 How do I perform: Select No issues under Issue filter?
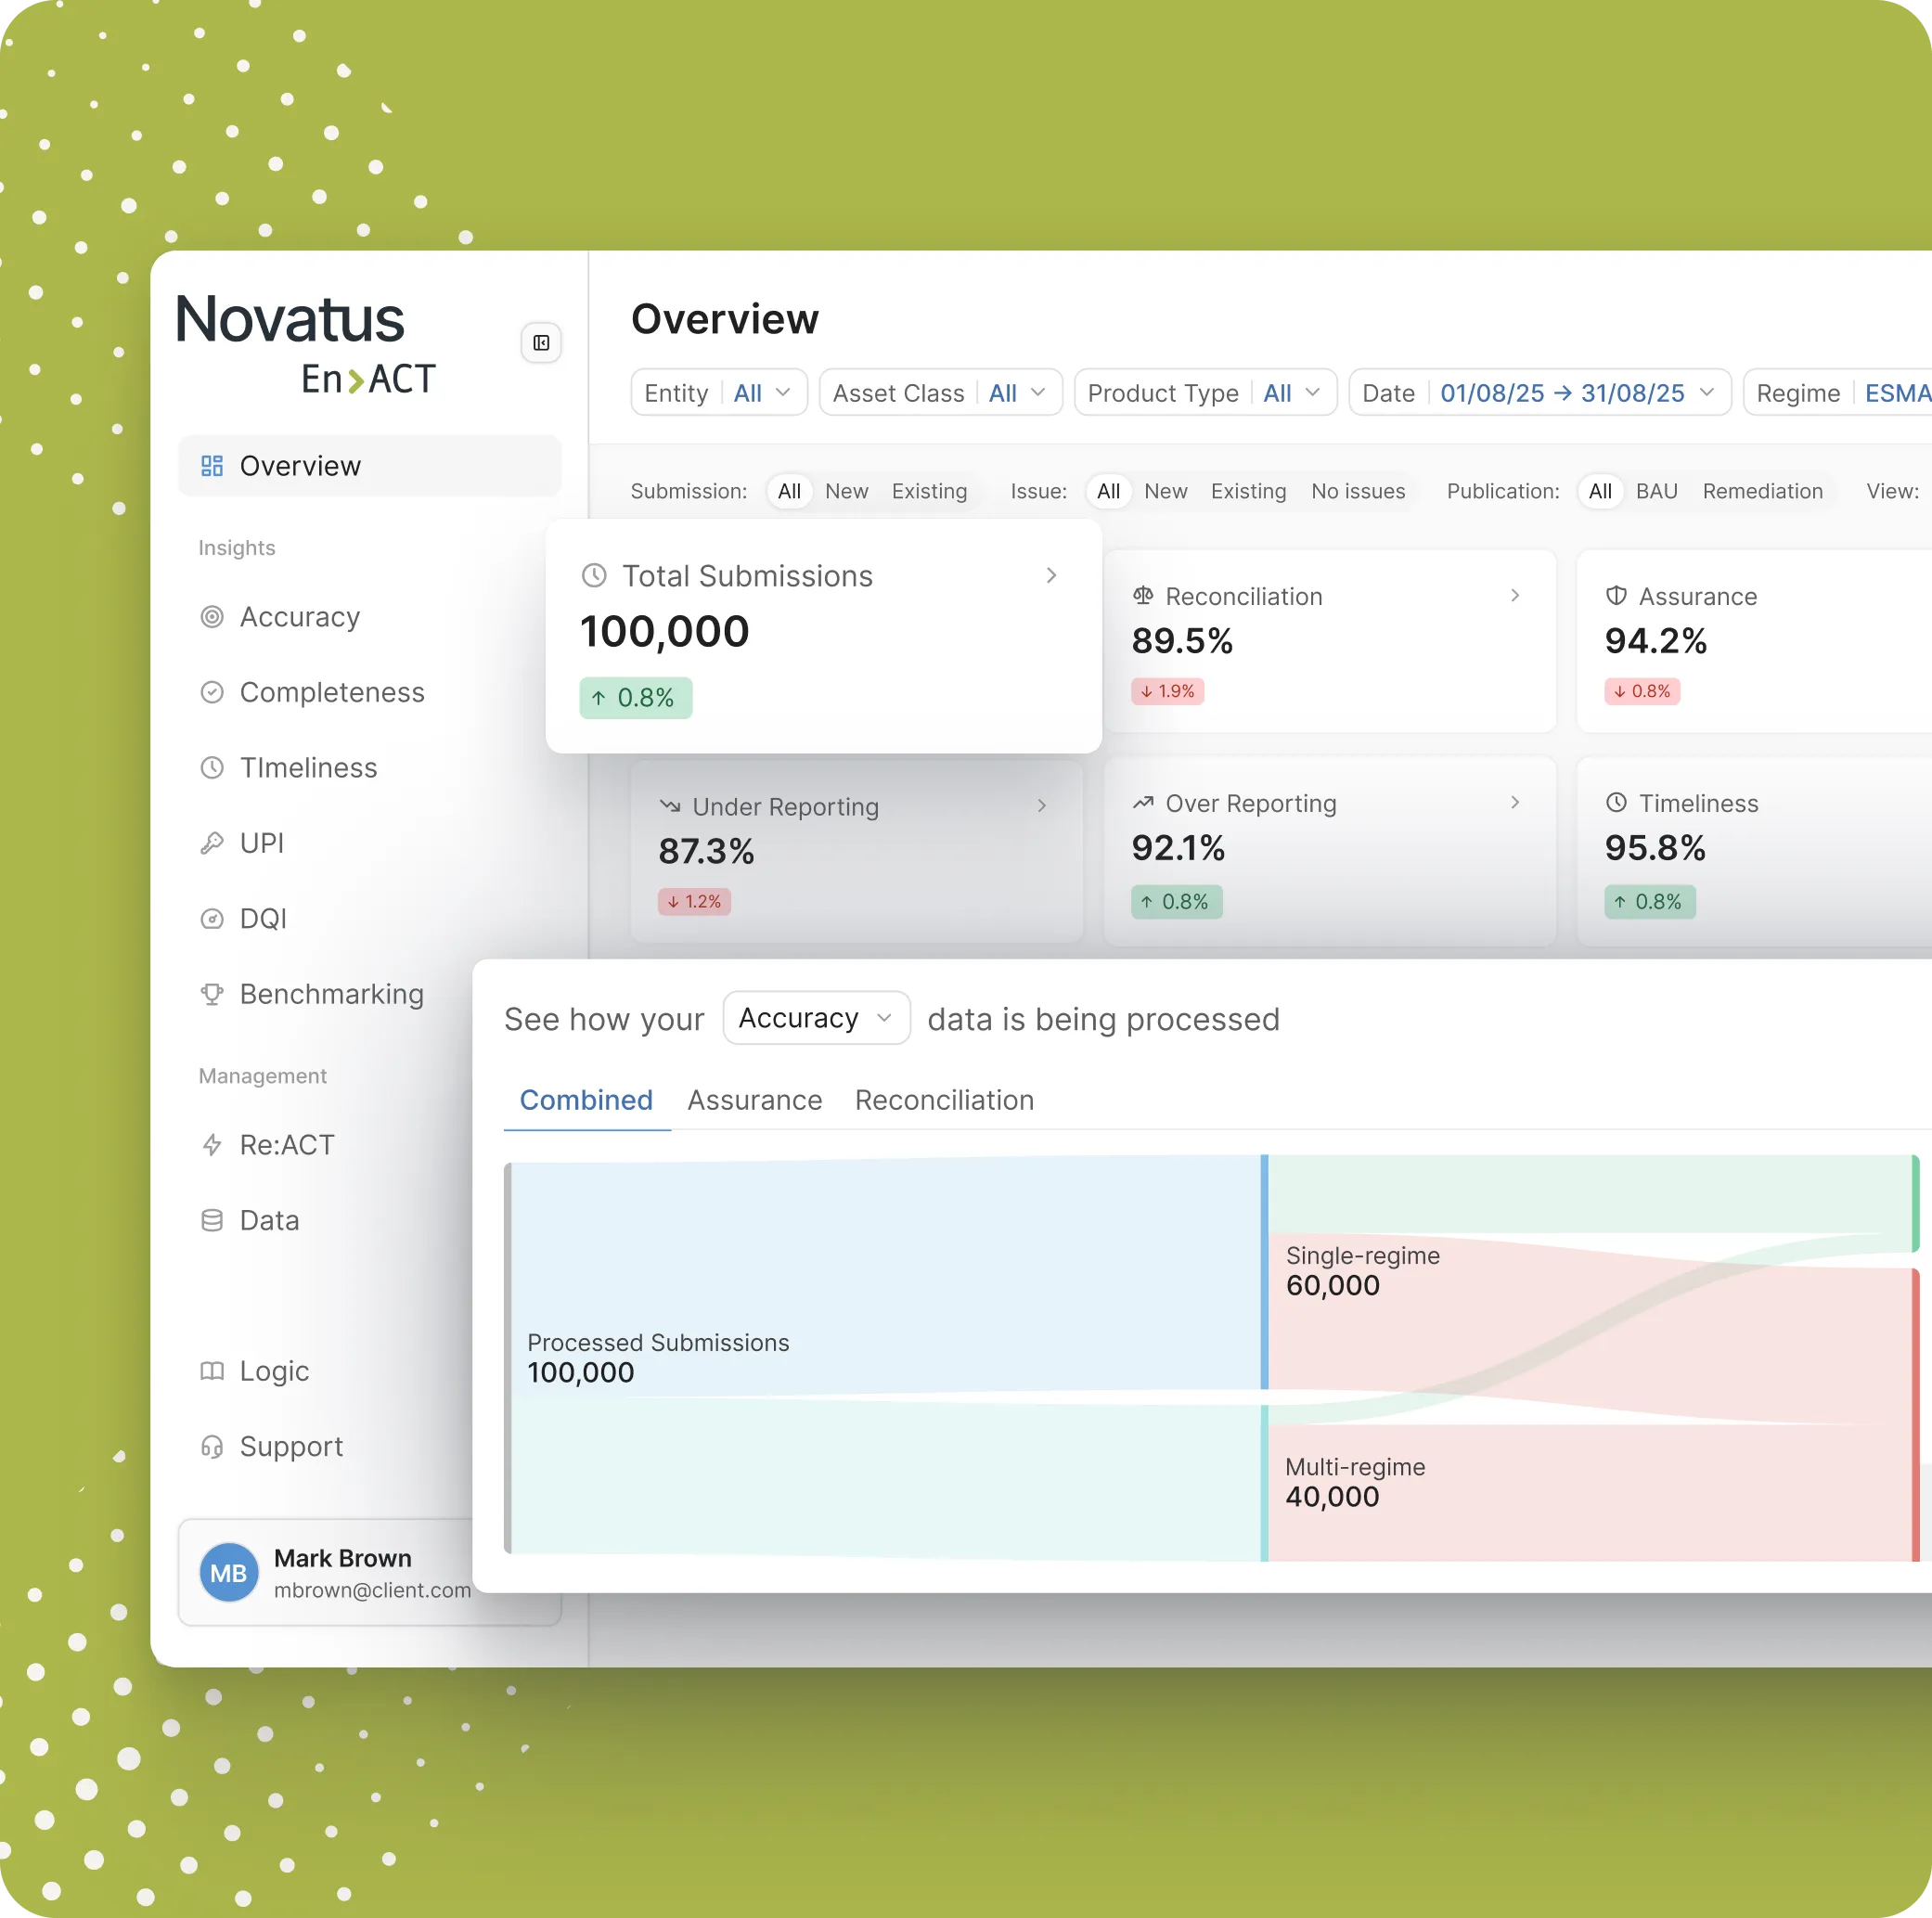pos(1357,491)
